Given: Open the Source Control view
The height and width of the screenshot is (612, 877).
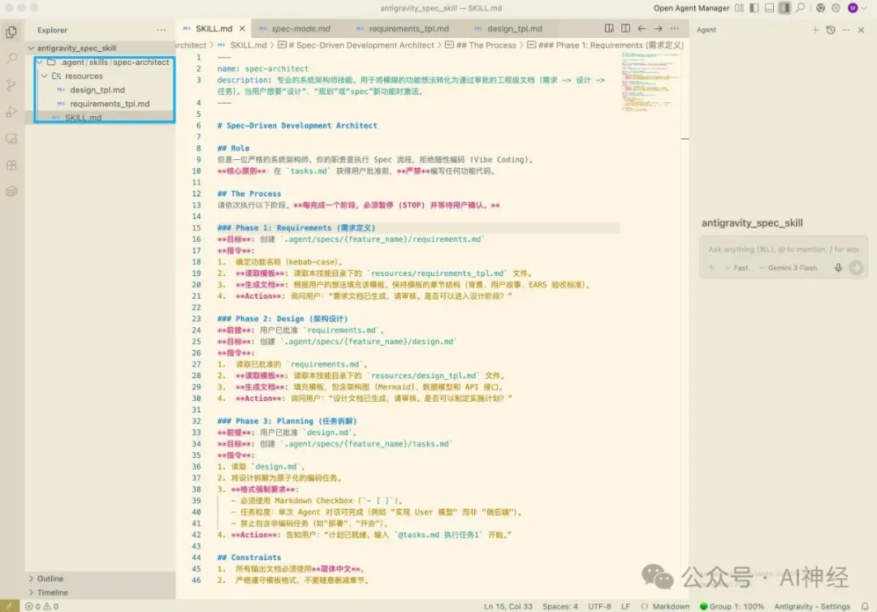Looking at the screenshot, I should [11, 85].
